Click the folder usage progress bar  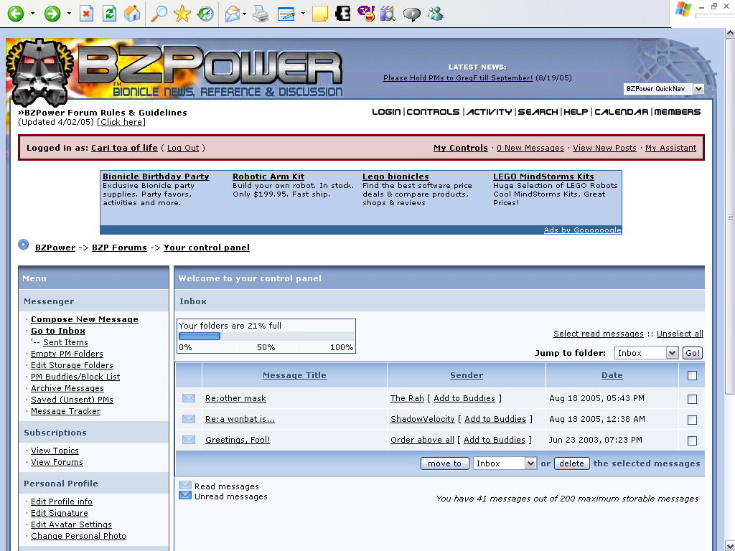pos(266,336)
